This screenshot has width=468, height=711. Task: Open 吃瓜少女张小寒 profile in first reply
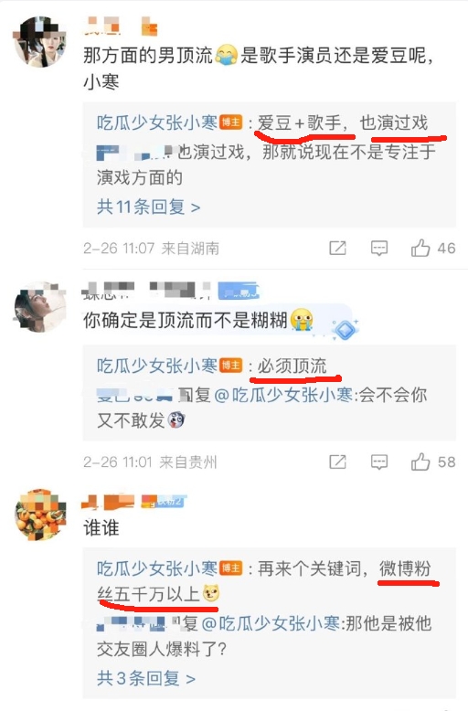click(x=157, y=122)
